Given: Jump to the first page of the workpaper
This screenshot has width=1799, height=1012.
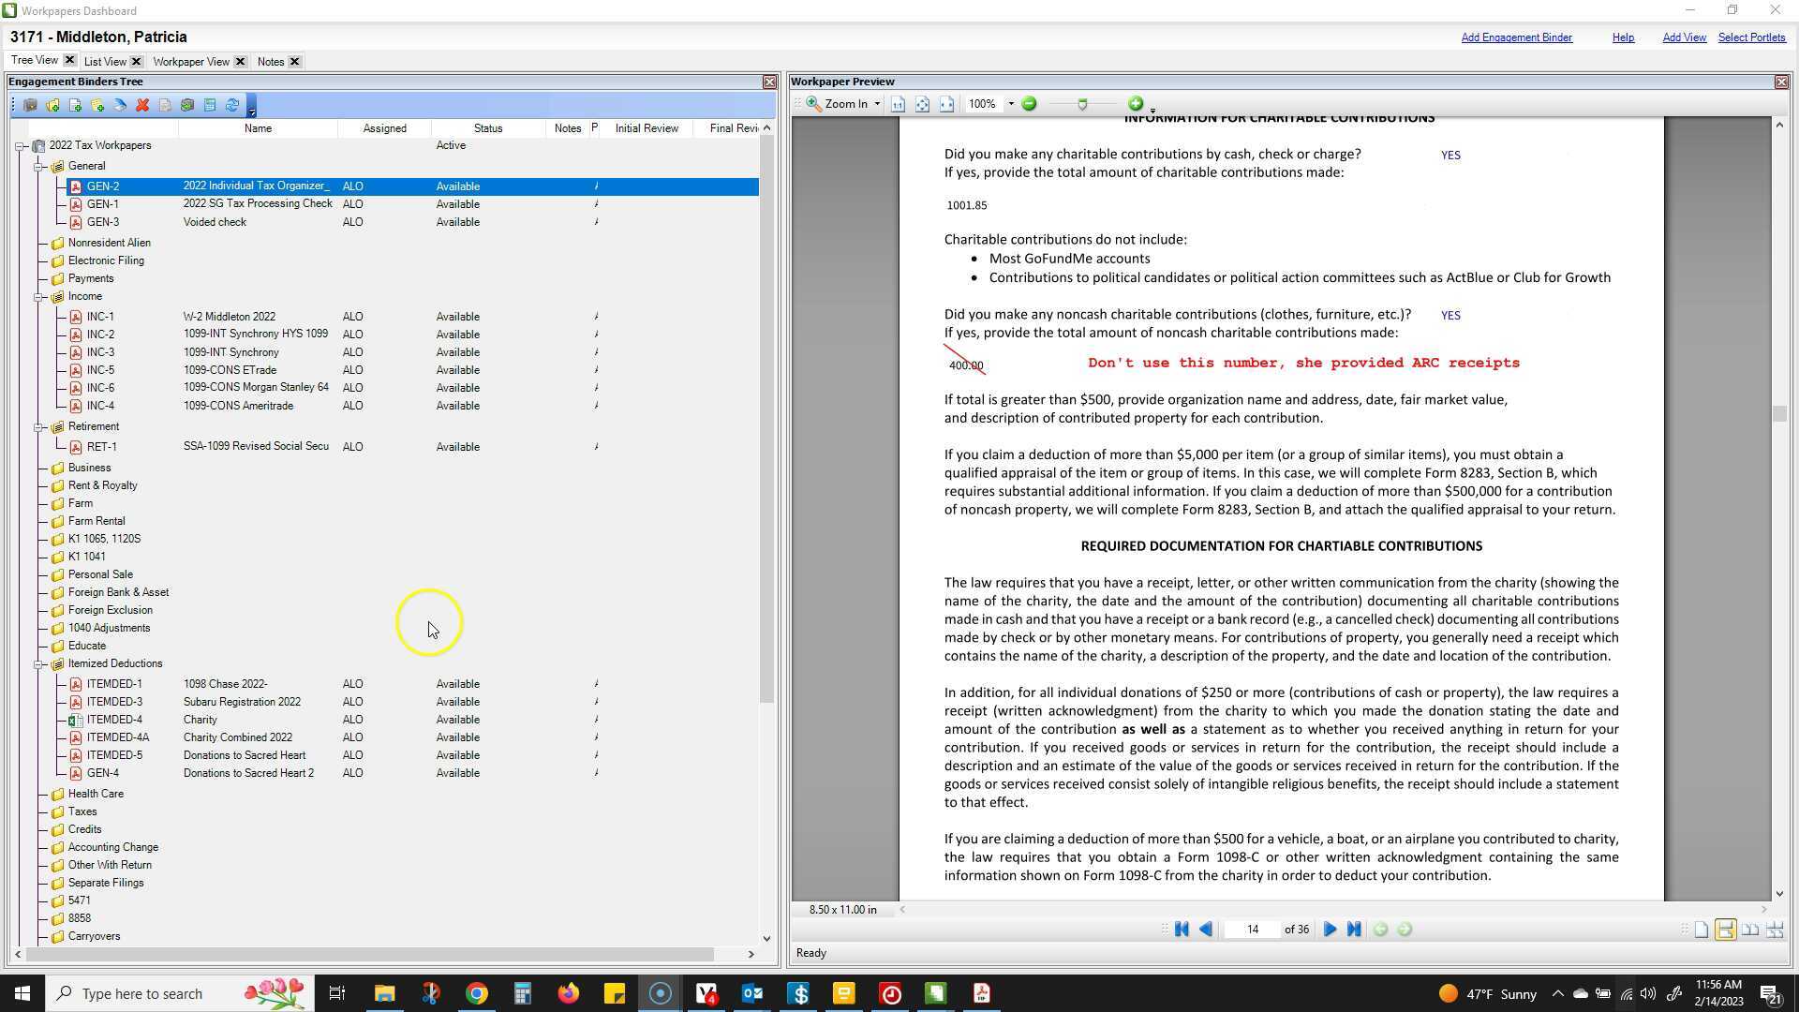Looking at the screenshot, I should click(x=1182, y=930).
